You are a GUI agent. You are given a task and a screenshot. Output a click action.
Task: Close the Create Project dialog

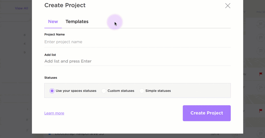pos(227,6)
